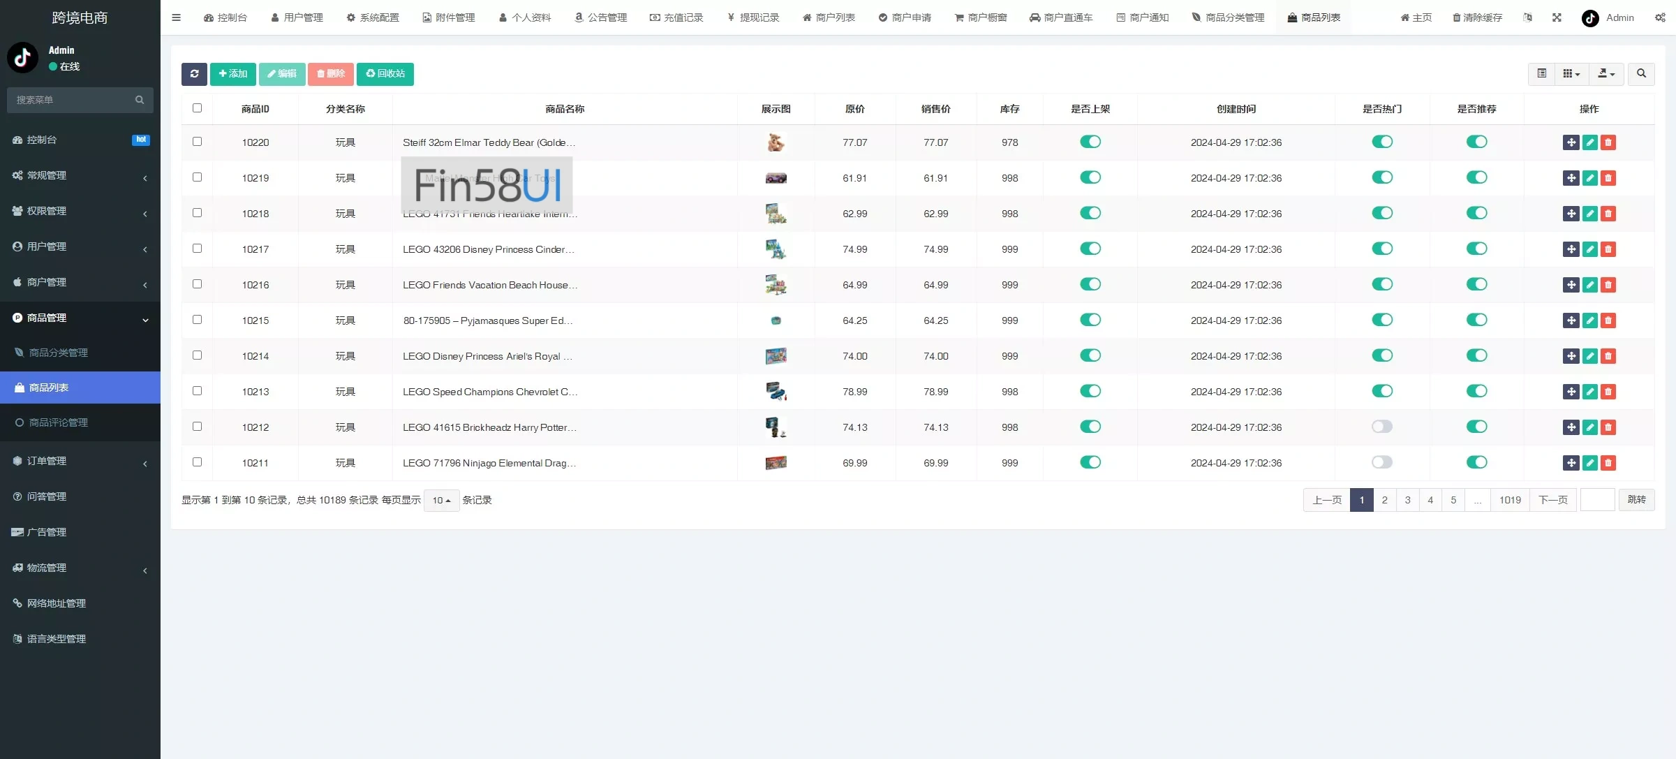
Task: Enable hot toggle for product 10212
Action: pos(1381,427)
